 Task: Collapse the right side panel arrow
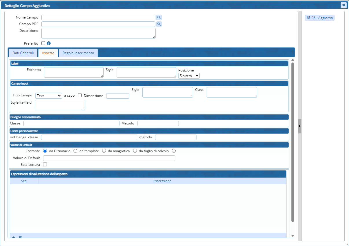click(300, 126)
